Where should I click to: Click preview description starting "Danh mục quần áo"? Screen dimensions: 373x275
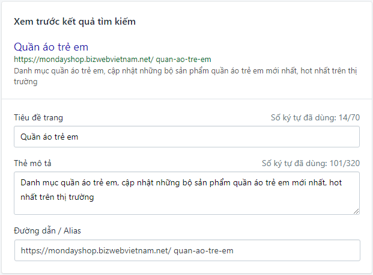click(x=120, y=69)
